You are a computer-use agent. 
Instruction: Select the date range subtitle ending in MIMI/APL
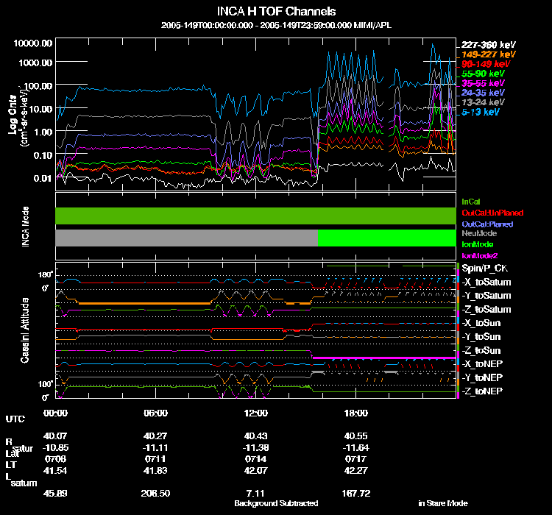[x=276, y=25]
